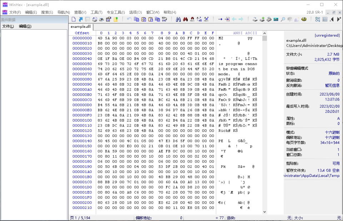This screenshot has width=343, height=221.
Task: Click 'is program canno' in the ASCII column
Action: pyautogui.click(x=238, y=64)
